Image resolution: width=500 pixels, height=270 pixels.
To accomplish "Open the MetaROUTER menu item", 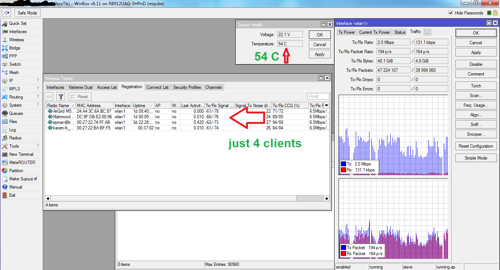I will click(x=22, y=163).
